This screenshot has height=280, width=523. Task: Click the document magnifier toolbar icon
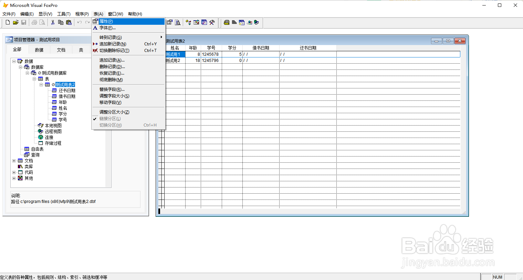coord(178,22)
